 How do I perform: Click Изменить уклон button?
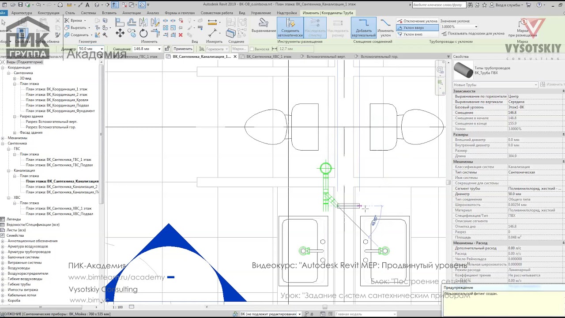pyautogui.click(x=385, y=27)
